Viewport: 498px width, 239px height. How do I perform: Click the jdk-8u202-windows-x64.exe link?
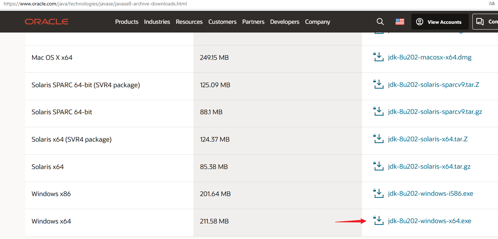click(429, 221)
